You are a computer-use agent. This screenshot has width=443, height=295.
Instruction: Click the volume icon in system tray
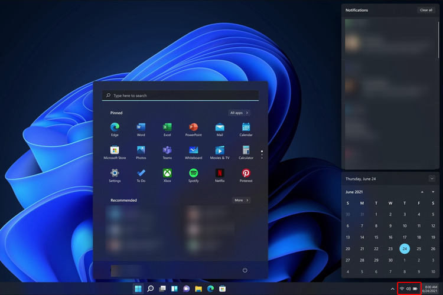click(x=408, y=289)
